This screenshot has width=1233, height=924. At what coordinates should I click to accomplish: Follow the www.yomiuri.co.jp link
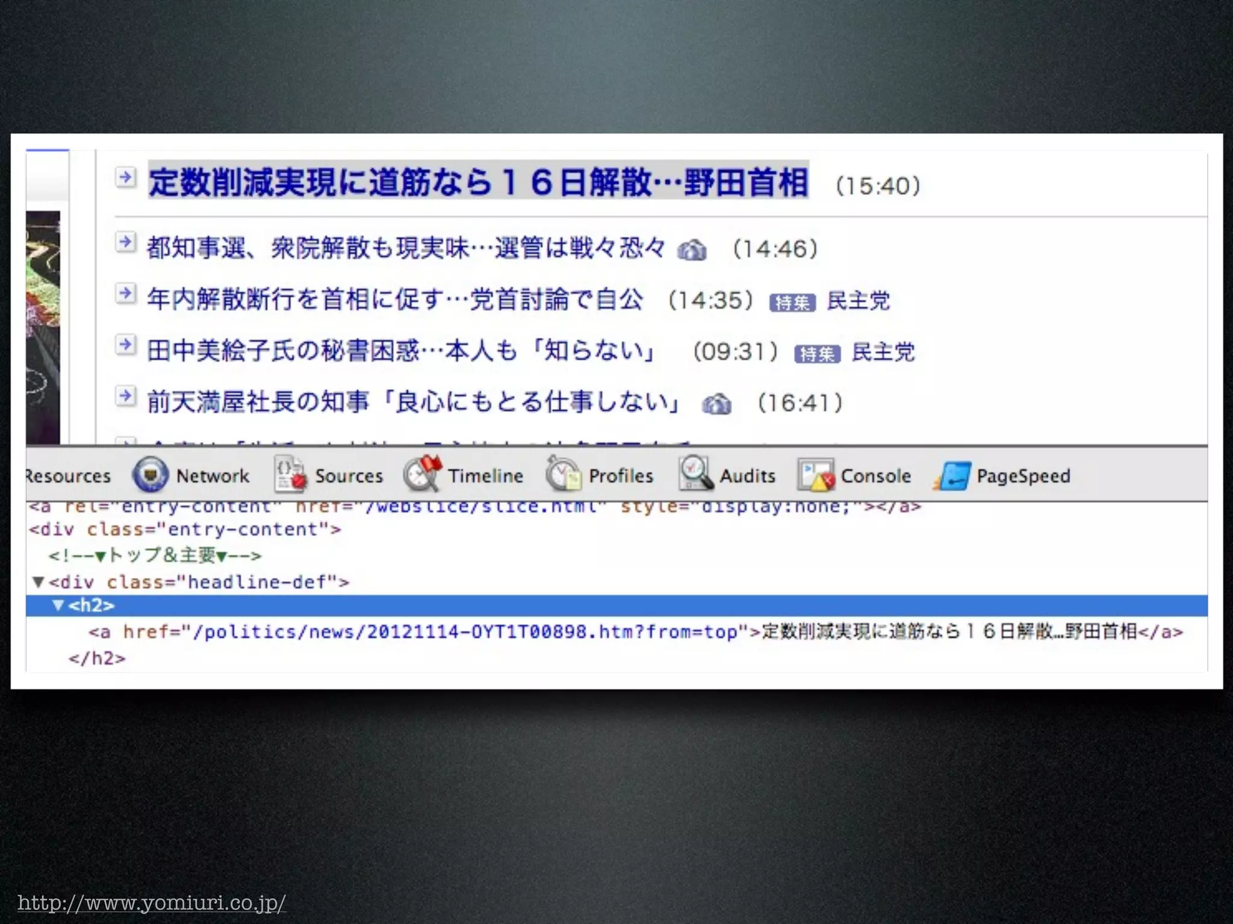152,903
